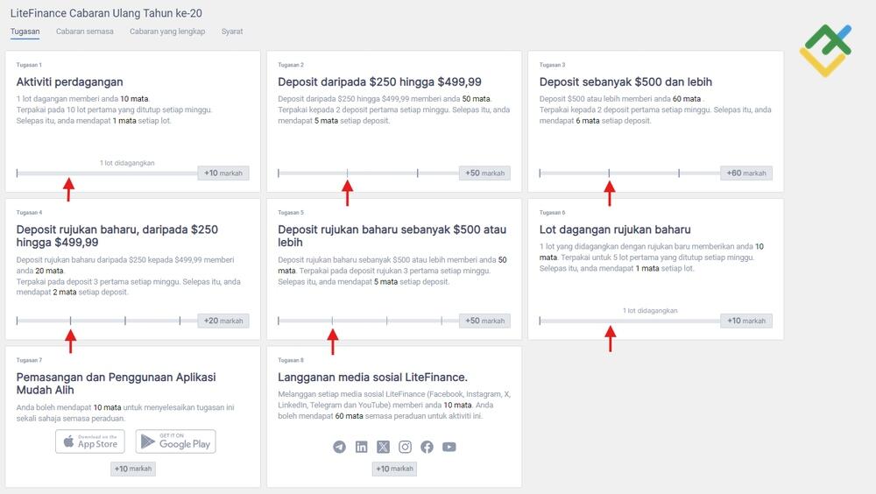Click +10 markah under the app store buttons
Screen dimensions: 876x494
(133, 469)
